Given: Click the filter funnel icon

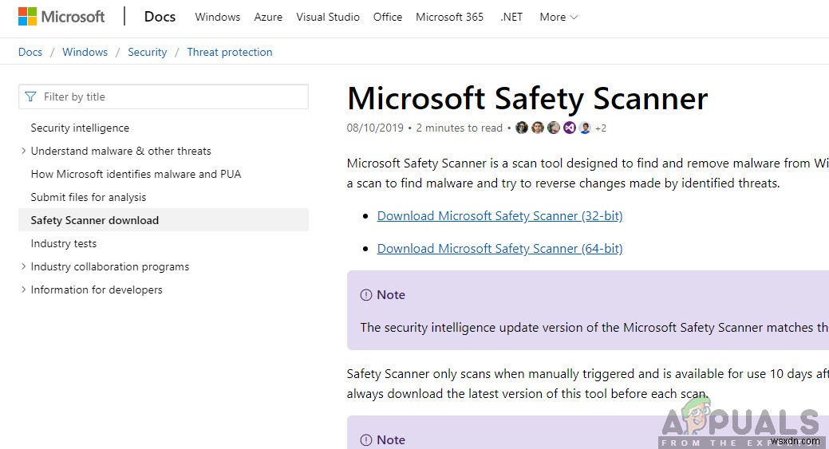Looking at the screenshot, I should [x=30, y=96].
